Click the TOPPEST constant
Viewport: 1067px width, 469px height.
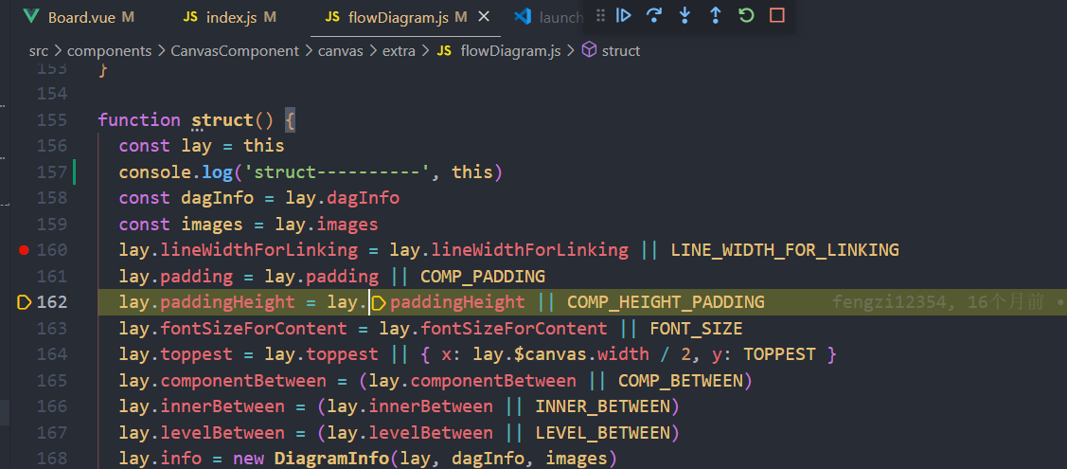click(779, 354)
